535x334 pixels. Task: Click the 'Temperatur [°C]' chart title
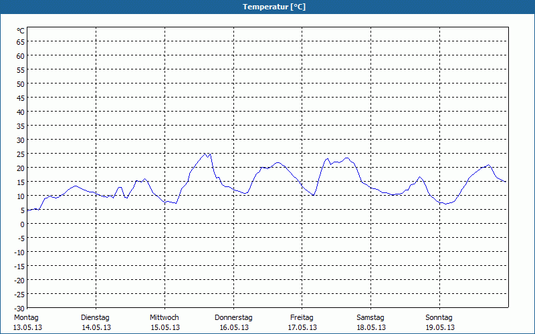click(274, 7)
